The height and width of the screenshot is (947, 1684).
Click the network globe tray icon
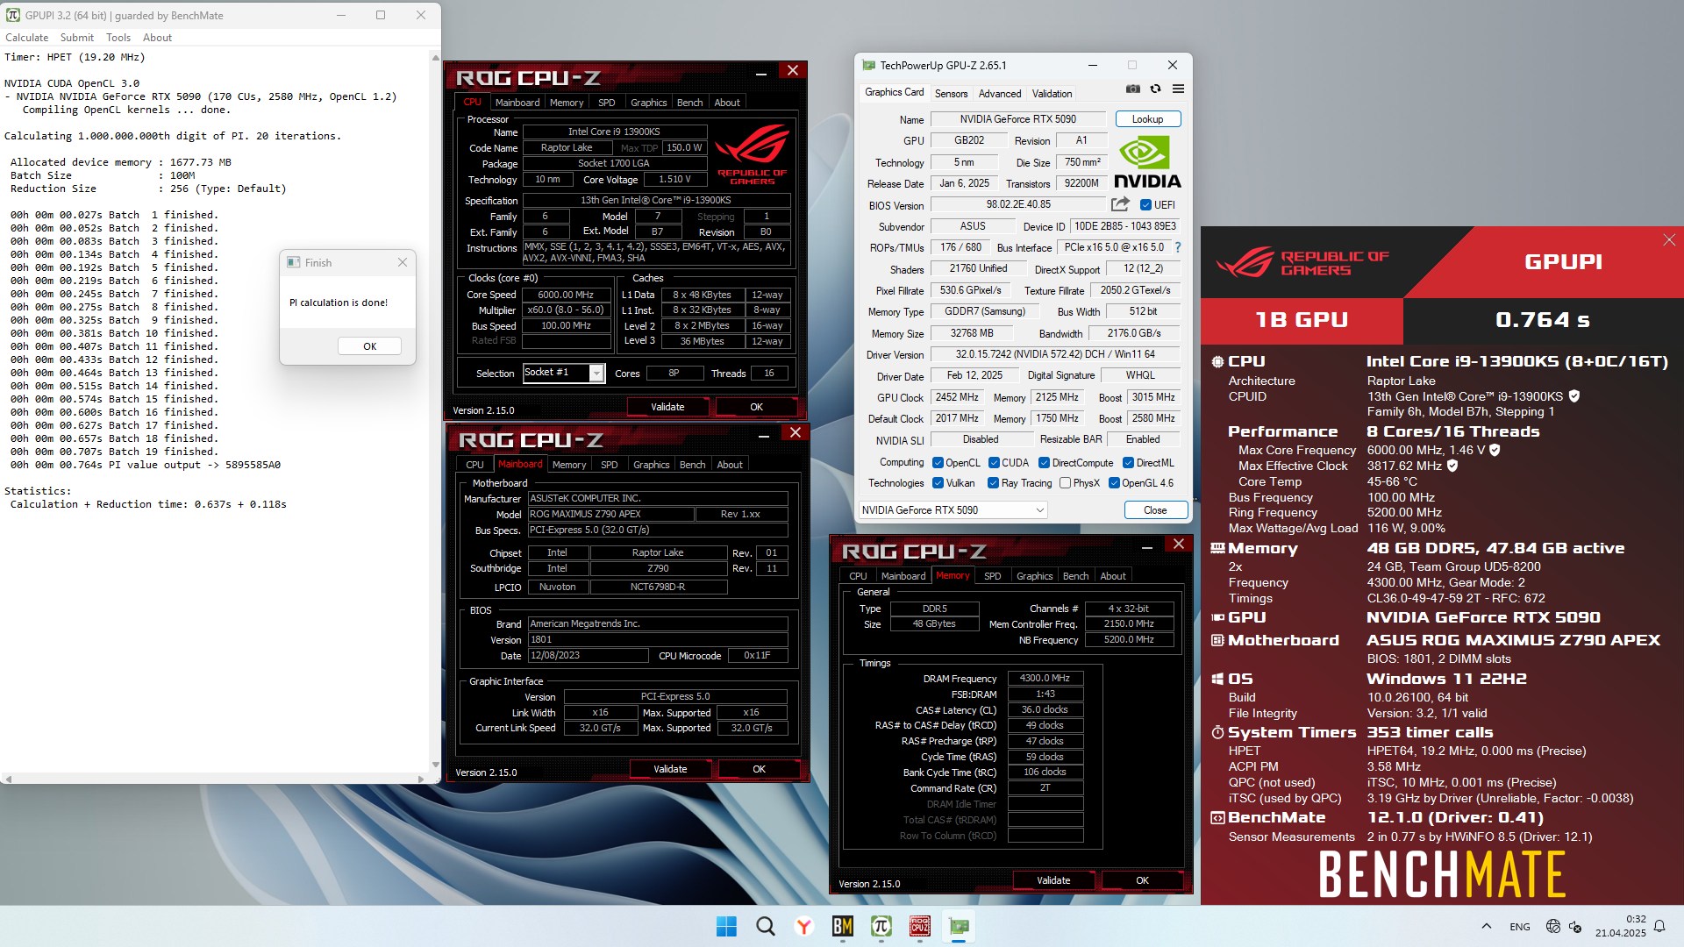[1552, 926]
